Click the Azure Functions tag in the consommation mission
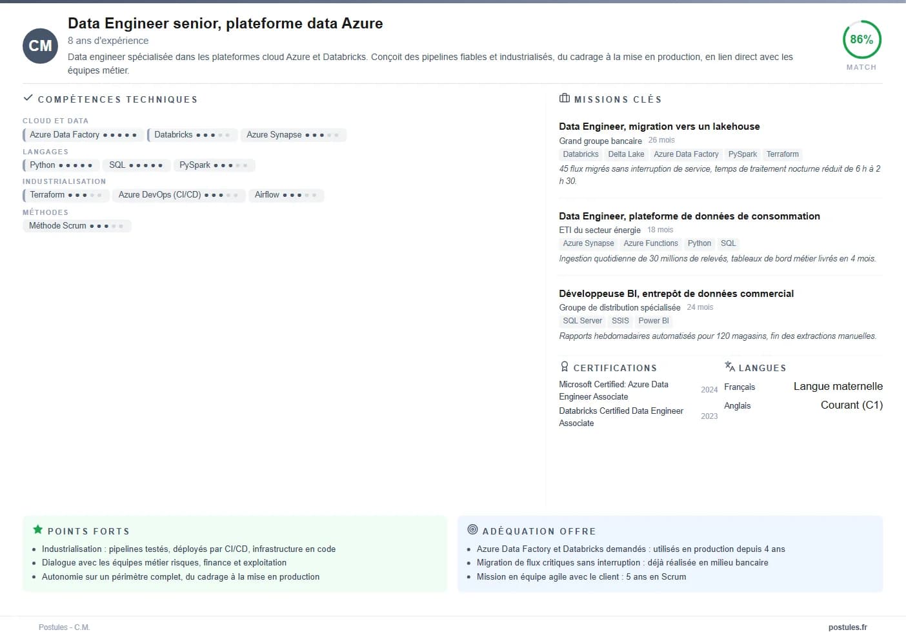This screenshot has width=906, height=641. pyautogui.click(x=650, y=243)
